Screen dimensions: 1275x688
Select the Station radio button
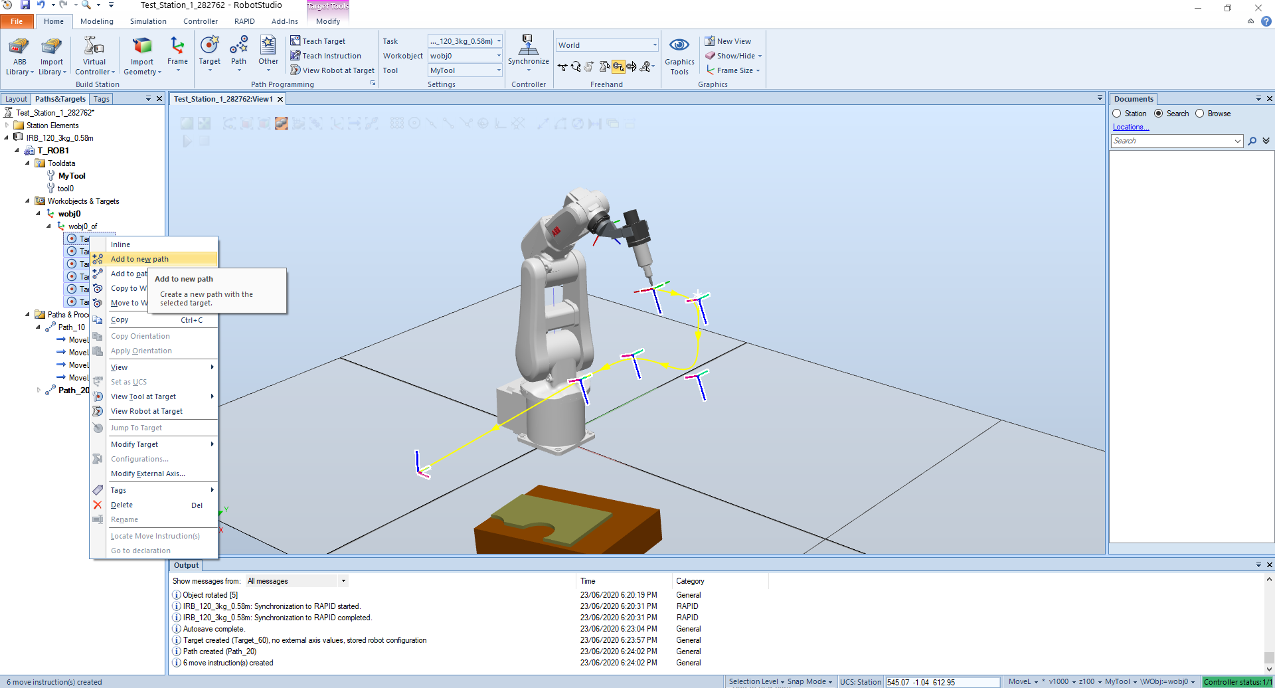pos(1117,114)
